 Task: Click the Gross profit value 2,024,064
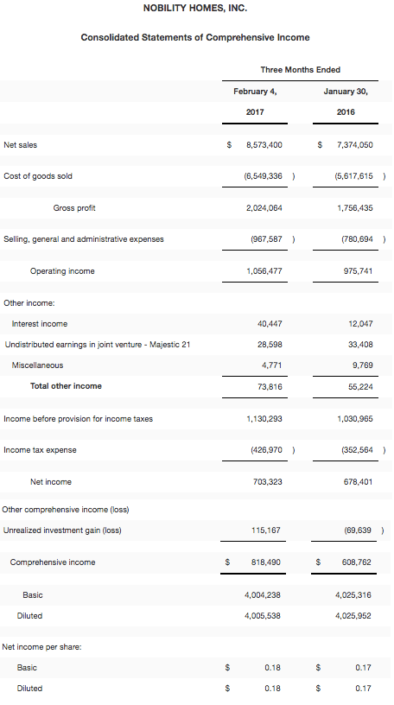coord(264,208)
